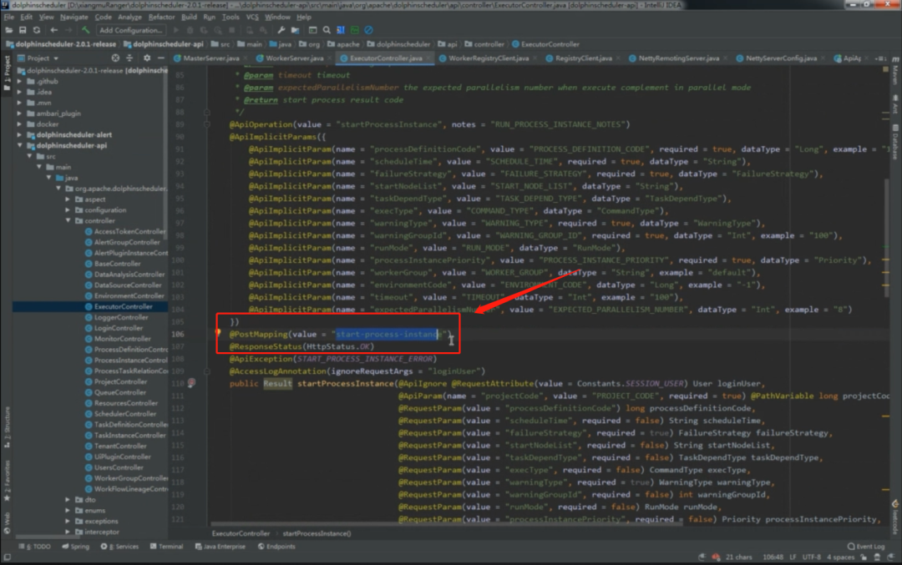Open the TODO tool window

34,547
